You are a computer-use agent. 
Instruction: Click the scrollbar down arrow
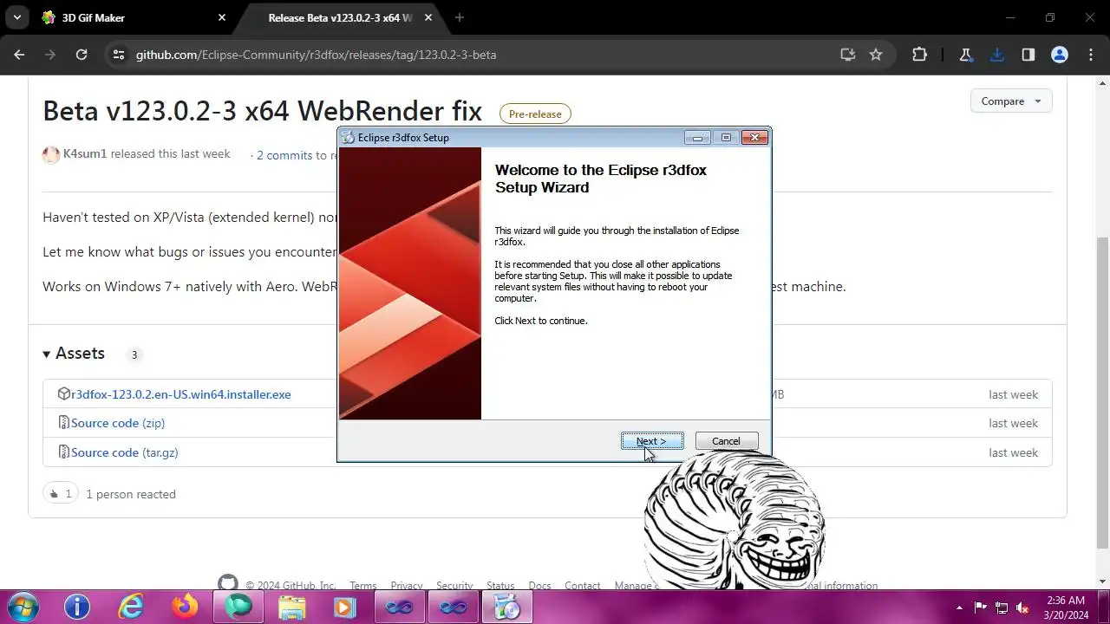click(1102, 582)
